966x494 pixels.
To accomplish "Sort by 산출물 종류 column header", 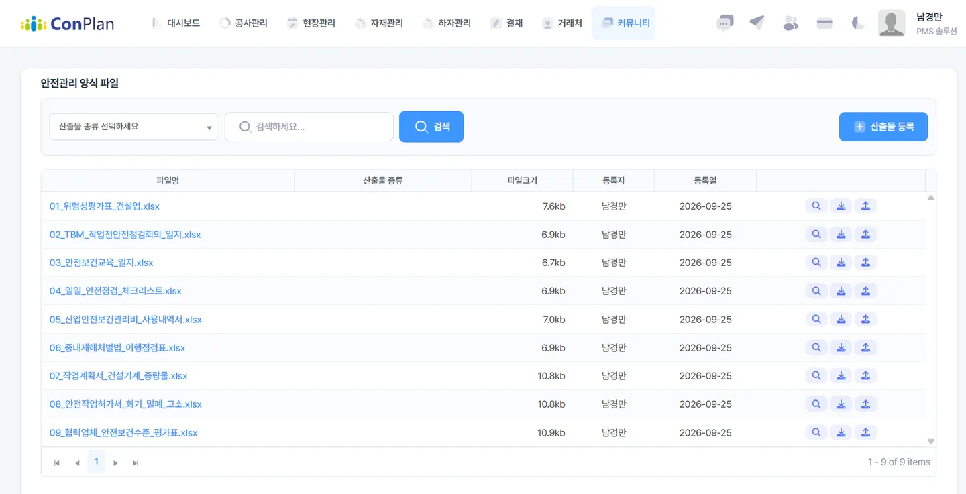I will (x=383, y=180).
